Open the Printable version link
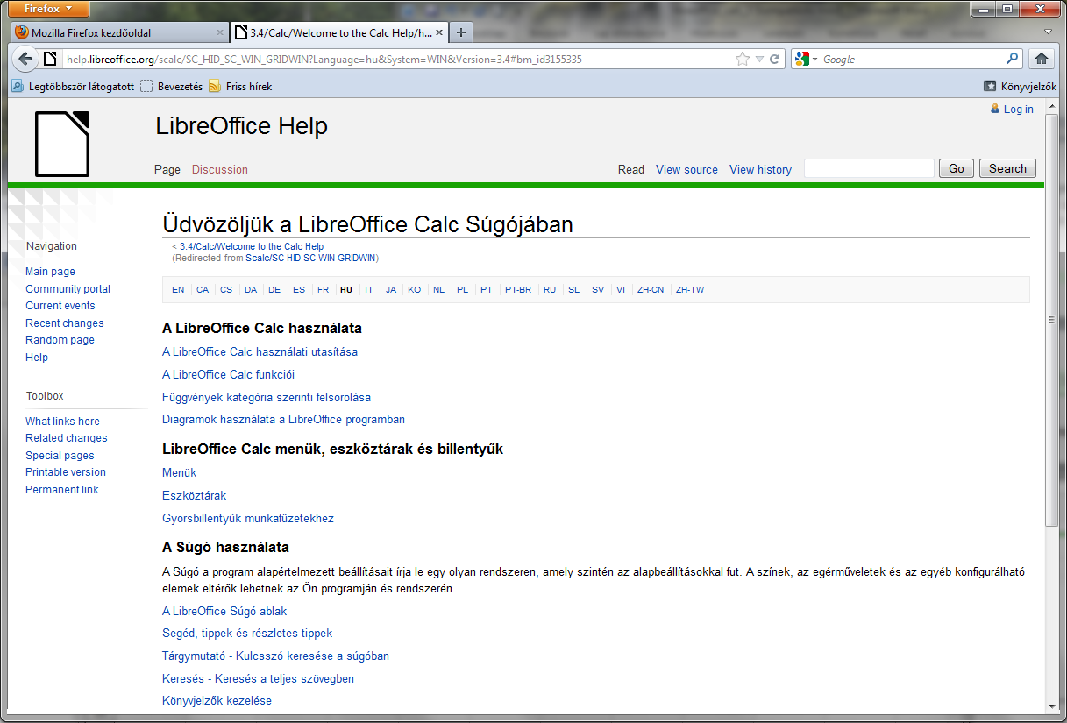 tap(66, 472)
